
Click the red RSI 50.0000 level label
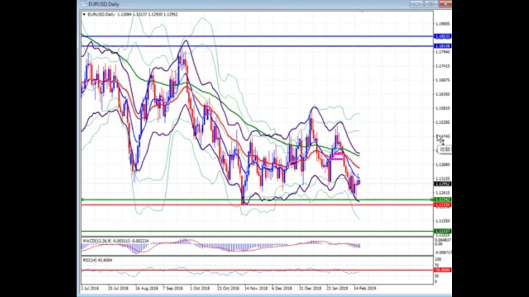tap(442, 270)
